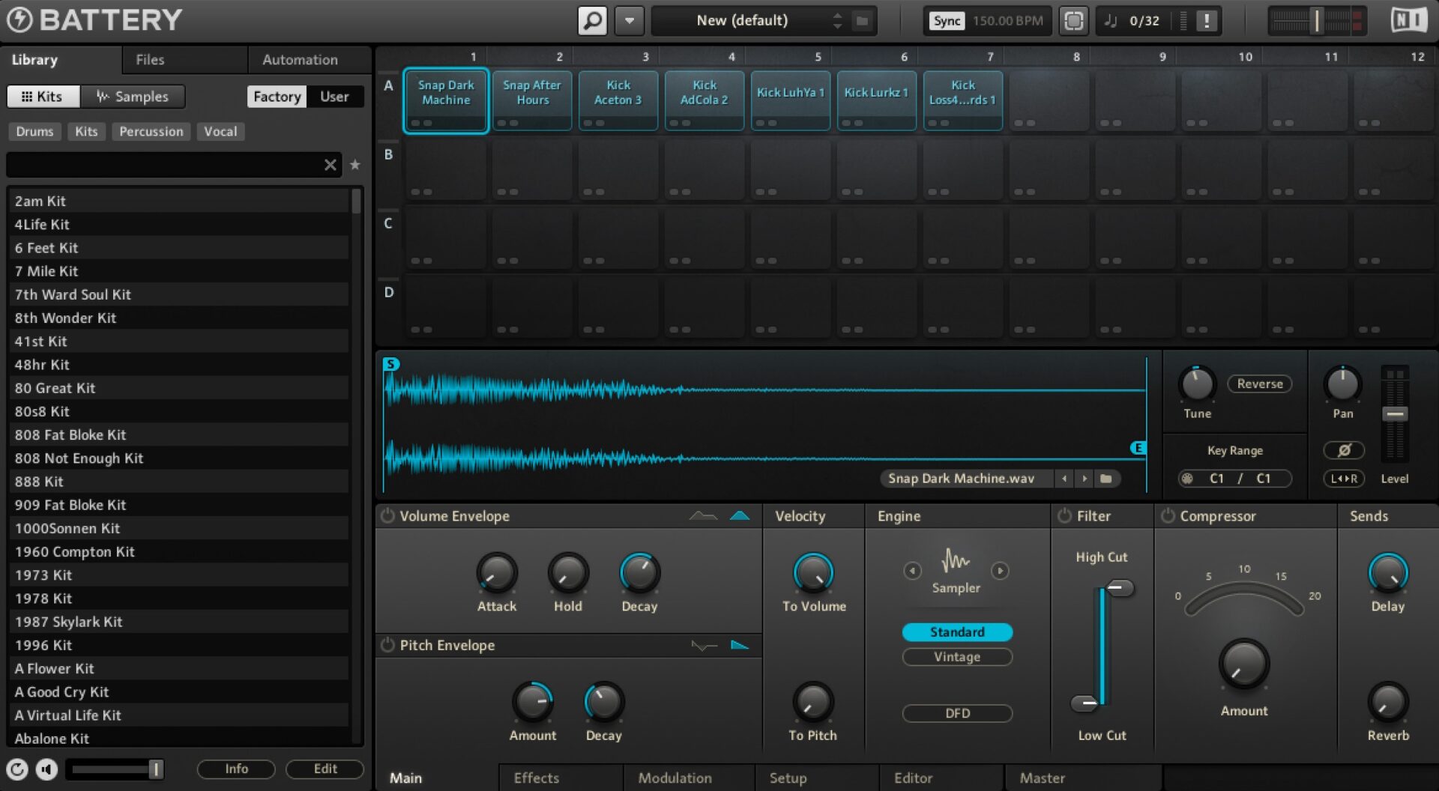1439x791 pixels.
Task: Toggle the phase invert button under Pan
Action: (x=1344, y=450)
